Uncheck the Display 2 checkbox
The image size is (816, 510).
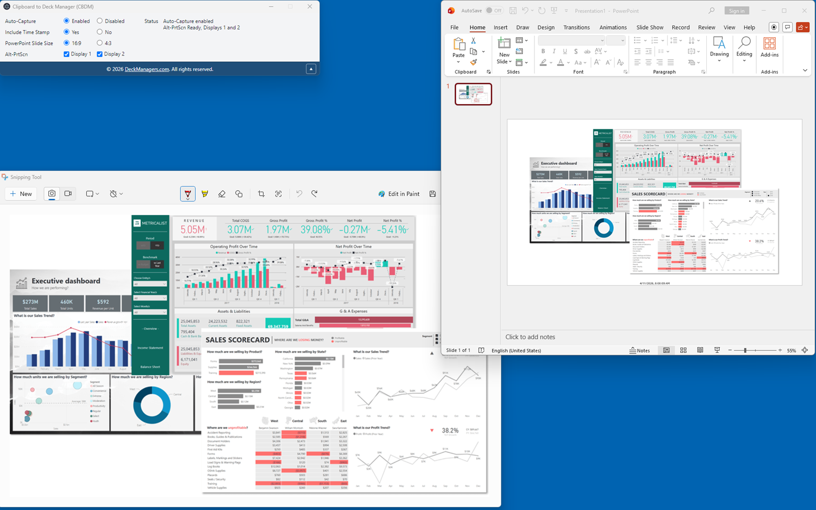pos(100,54)
